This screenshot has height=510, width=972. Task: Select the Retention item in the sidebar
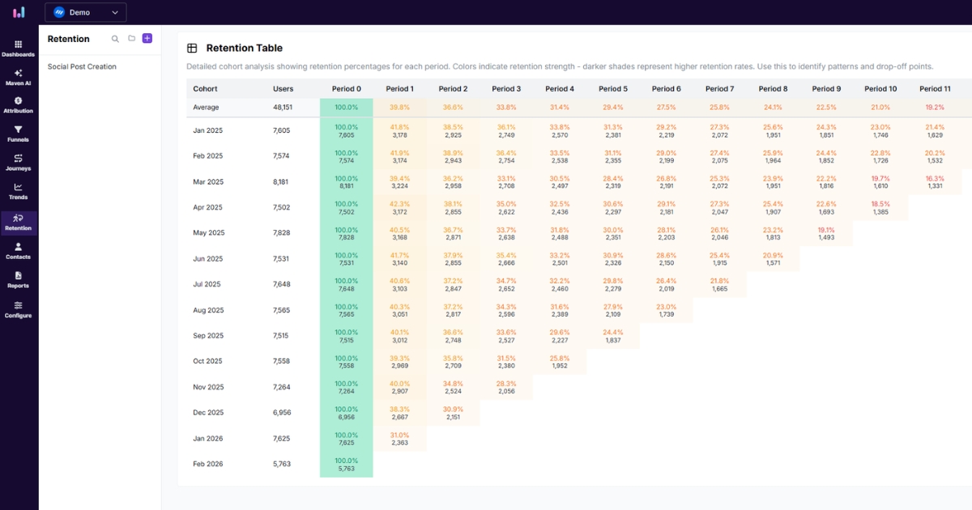[18, 222]
